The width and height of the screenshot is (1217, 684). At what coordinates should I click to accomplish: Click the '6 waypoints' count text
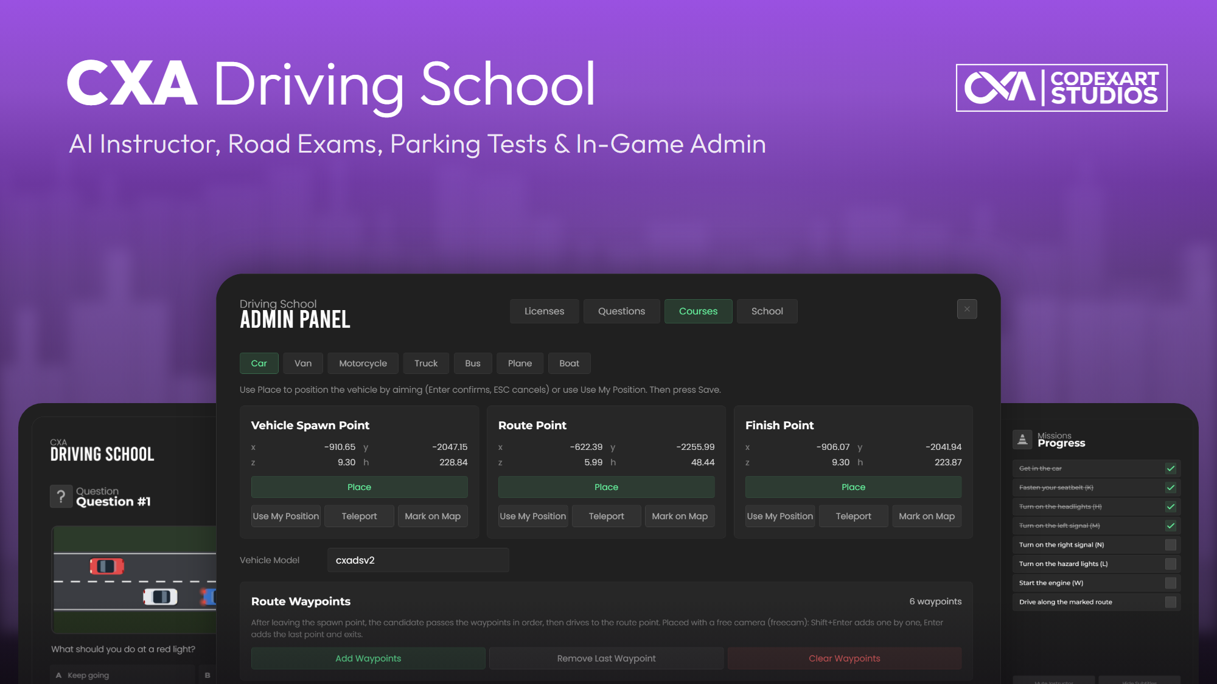pos(935,601)
